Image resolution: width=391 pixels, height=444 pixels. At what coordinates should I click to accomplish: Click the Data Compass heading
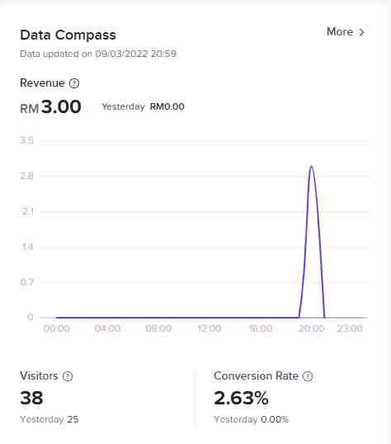(x=68, y=35)
